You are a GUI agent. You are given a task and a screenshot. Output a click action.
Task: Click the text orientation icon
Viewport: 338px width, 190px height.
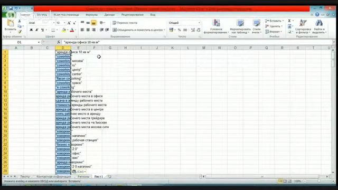101,22
